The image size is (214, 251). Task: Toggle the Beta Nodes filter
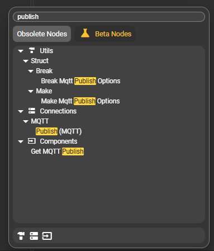pyautogui.click(x=105, y=34)
